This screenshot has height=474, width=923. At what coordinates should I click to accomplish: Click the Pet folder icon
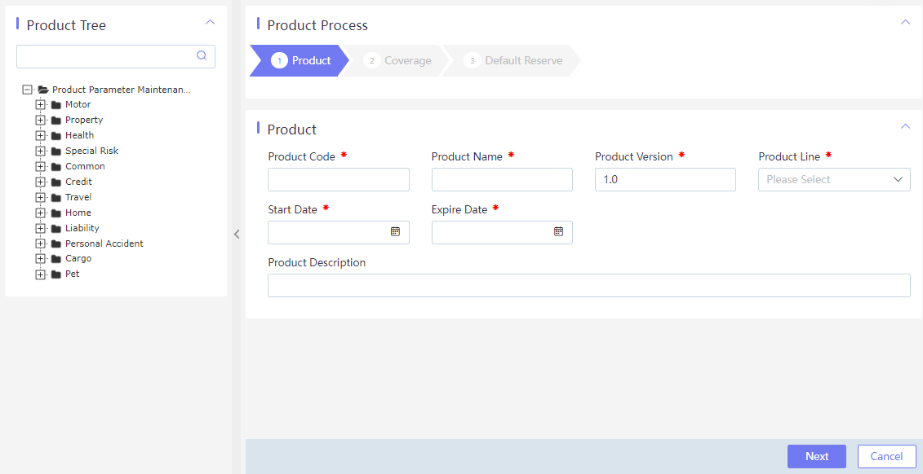tap(56, 274)
